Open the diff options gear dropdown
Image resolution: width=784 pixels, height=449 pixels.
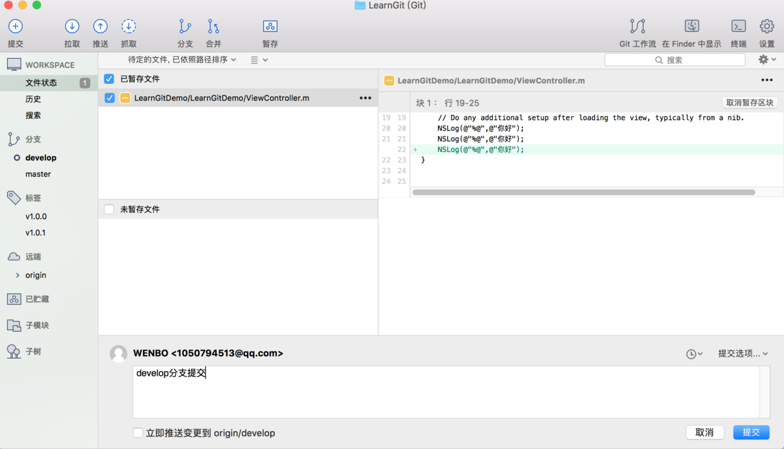(768, 59)
